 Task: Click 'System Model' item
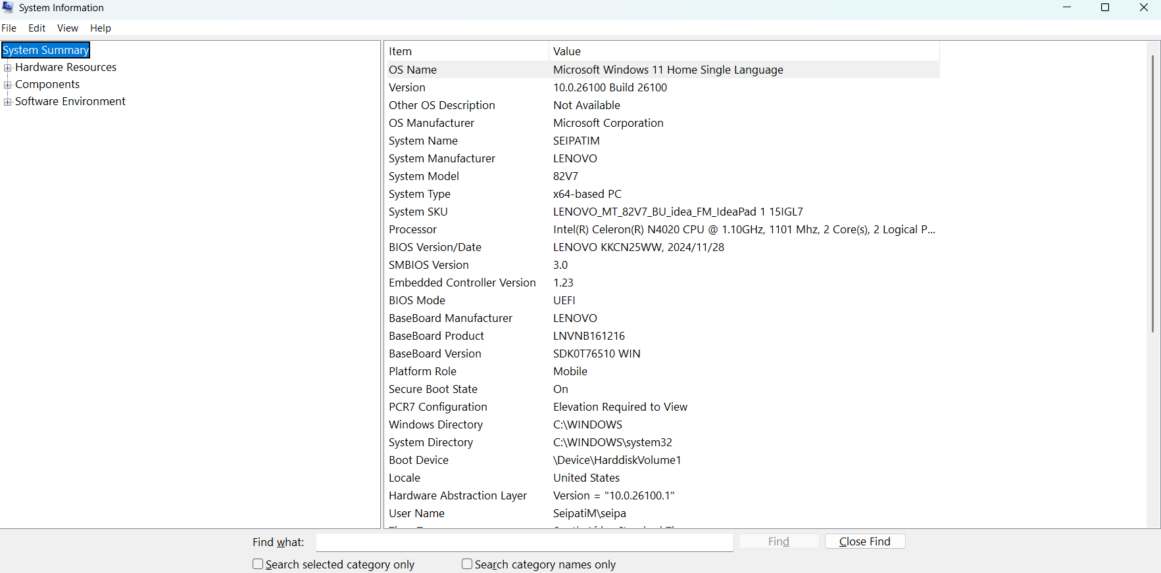click(424, 176)
